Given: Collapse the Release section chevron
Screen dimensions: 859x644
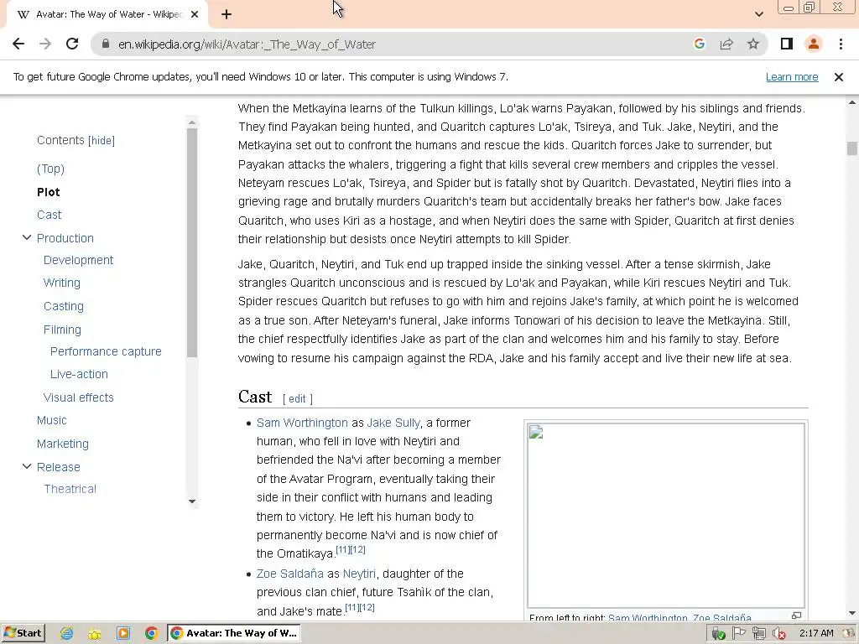Looking at the screenshot, I should click(26, 466).
